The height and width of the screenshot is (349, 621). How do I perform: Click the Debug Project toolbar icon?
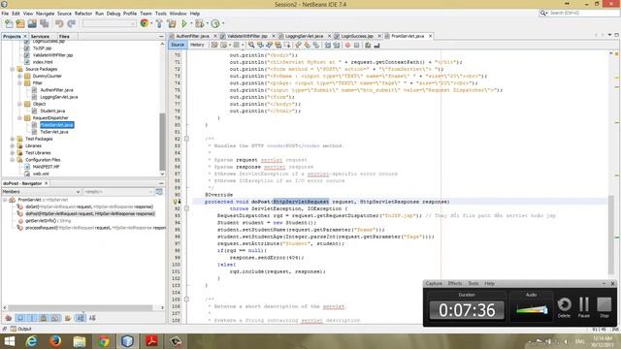[x=199, y=23]
